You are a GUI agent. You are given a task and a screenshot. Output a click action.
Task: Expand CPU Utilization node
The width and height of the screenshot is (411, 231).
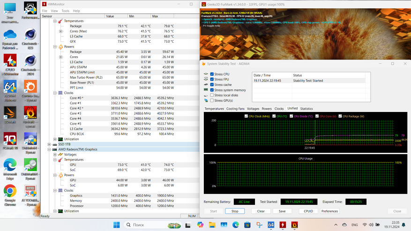(55, 139)
